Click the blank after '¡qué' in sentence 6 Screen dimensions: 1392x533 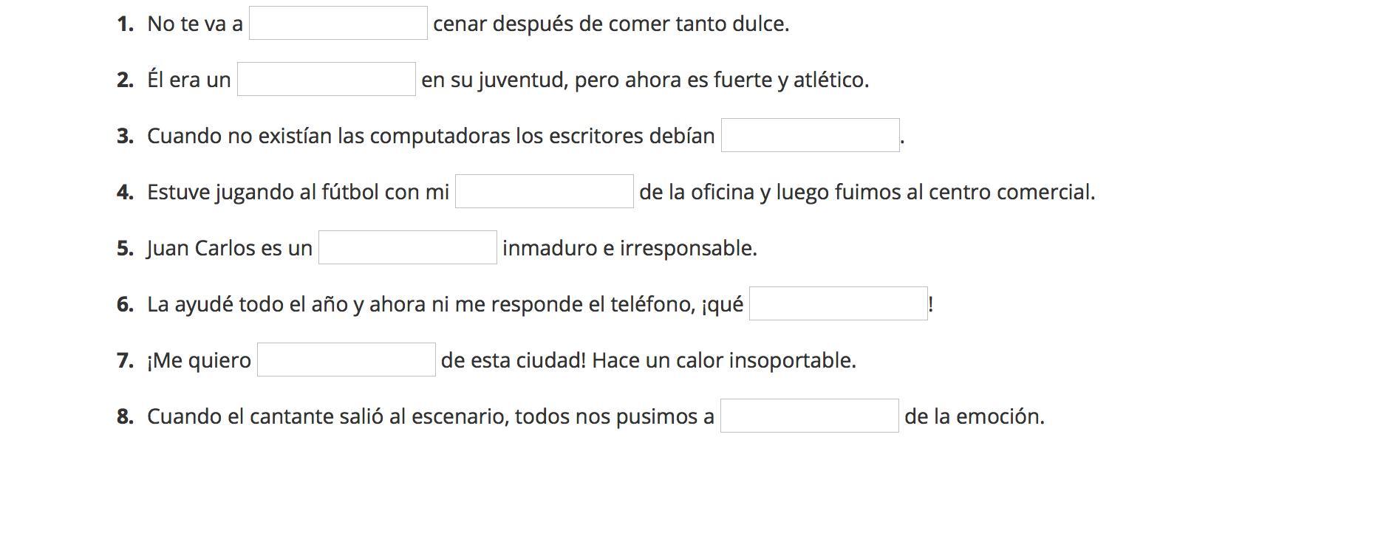[838, 304]
